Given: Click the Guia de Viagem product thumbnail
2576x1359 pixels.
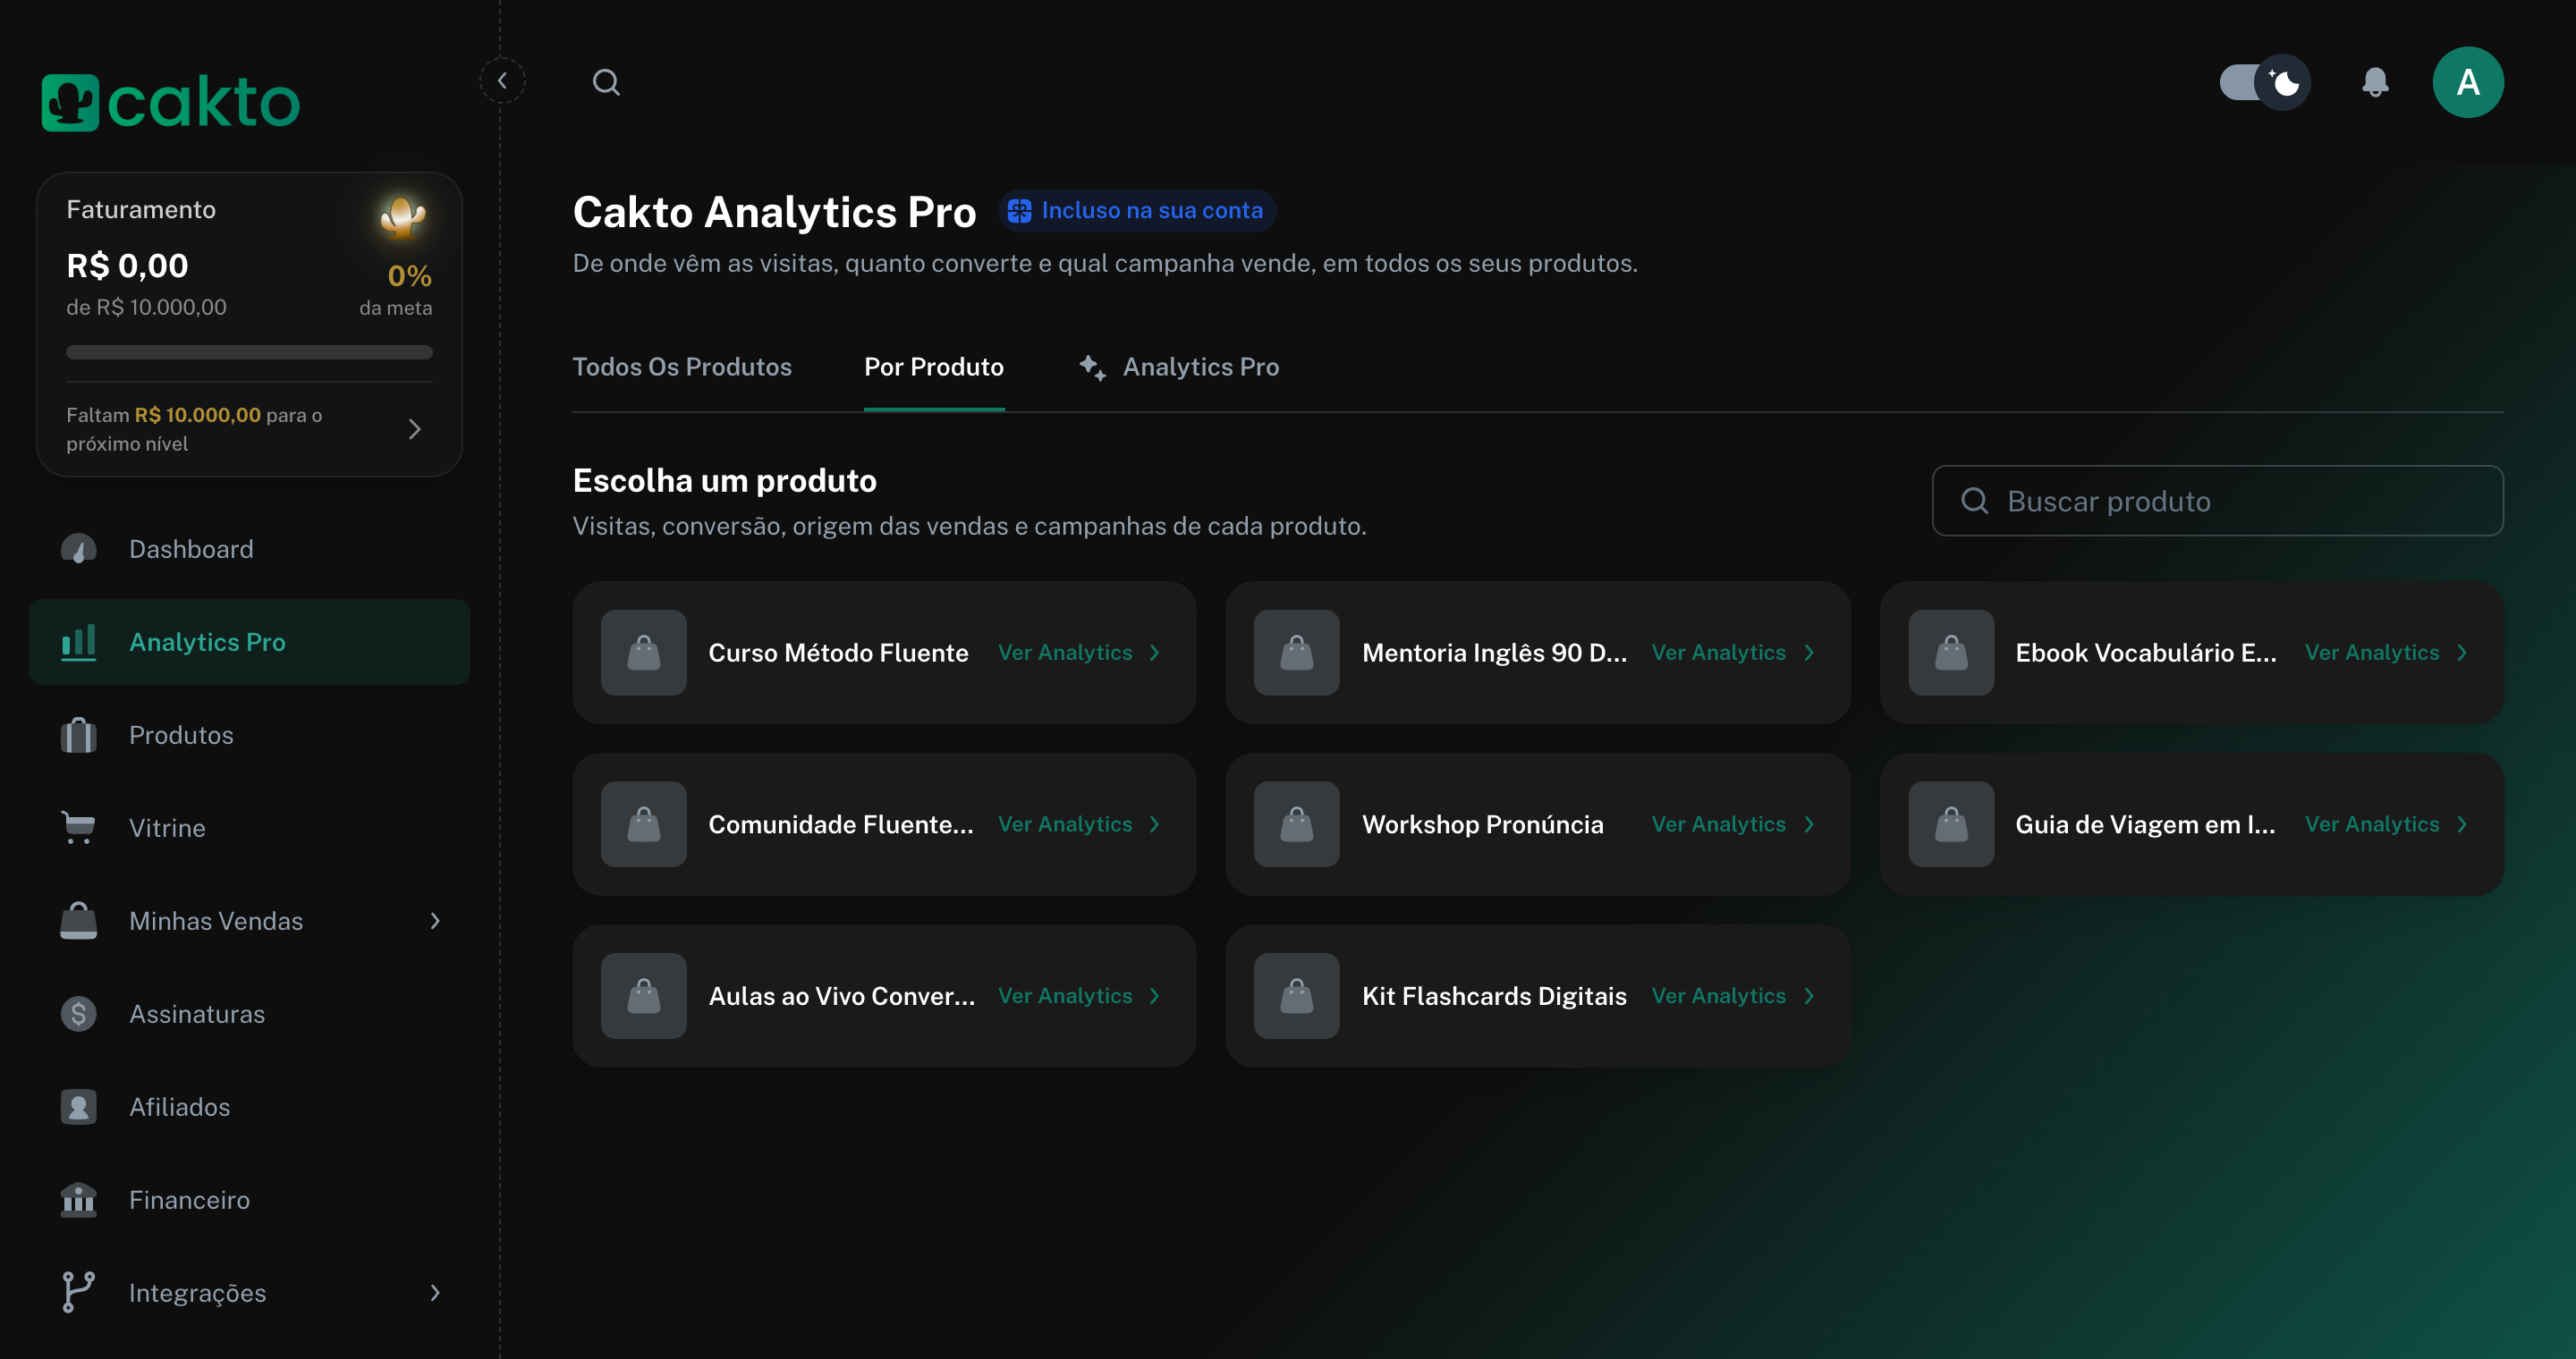Looking at the screenshot, I should tap(1950, 824).
